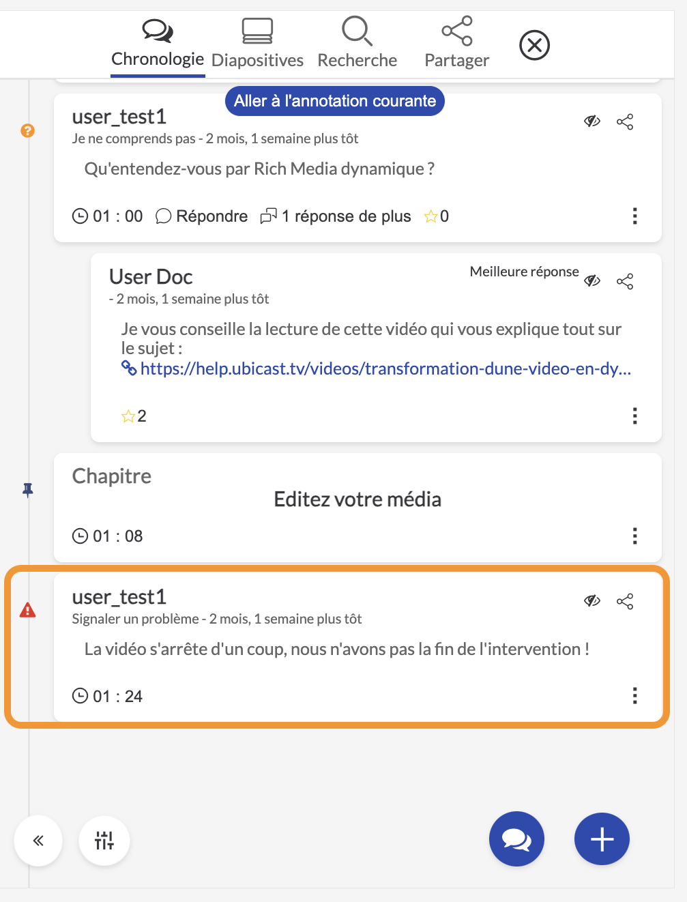Share the User Doc reply annotation

(x=625, y=281)
